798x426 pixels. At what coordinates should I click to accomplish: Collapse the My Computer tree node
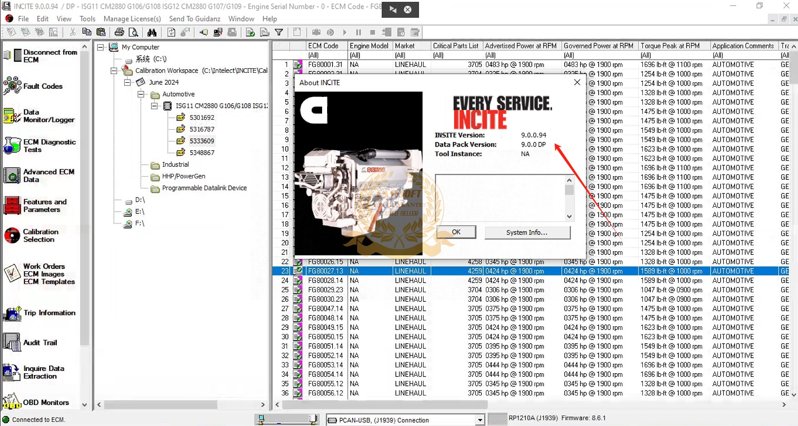coord(101,47)
